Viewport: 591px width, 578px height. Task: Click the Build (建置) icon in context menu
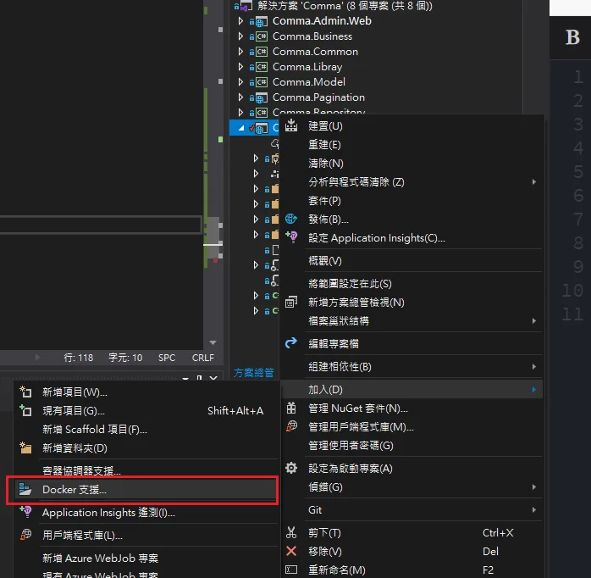point(291,125)
